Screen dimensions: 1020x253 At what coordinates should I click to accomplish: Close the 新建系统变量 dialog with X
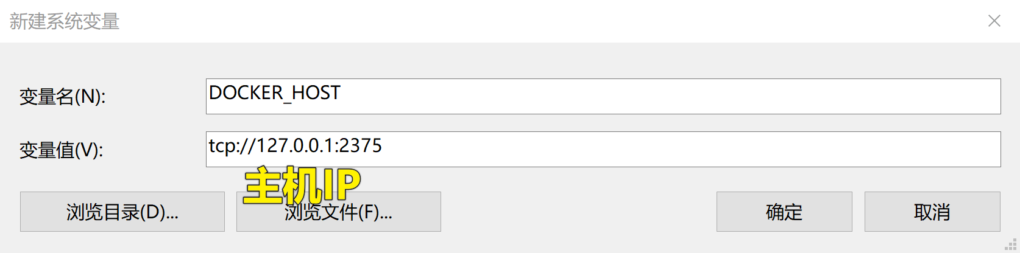coord(994,21)
